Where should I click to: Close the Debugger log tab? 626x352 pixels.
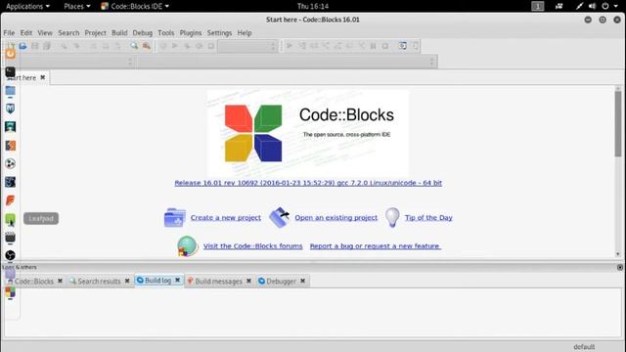(303, 281)
